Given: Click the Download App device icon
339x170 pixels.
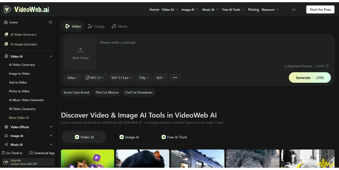Looking at the screenshot, I should 31,153.
